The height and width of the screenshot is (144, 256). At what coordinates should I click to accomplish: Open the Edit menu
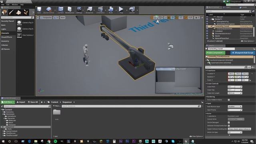(x=8, y=4)
